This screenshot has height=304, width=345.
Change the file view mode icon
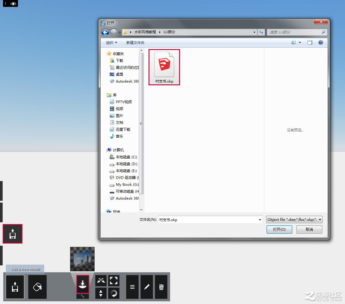[x=293, y=42]
